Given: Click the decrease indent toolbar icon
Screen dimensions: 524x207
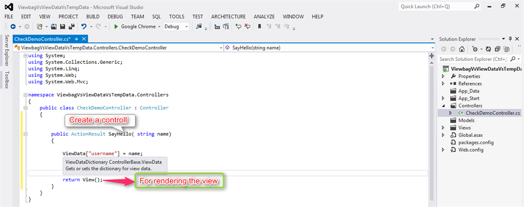Looking at the screenshot, I should tap(217, 27).
